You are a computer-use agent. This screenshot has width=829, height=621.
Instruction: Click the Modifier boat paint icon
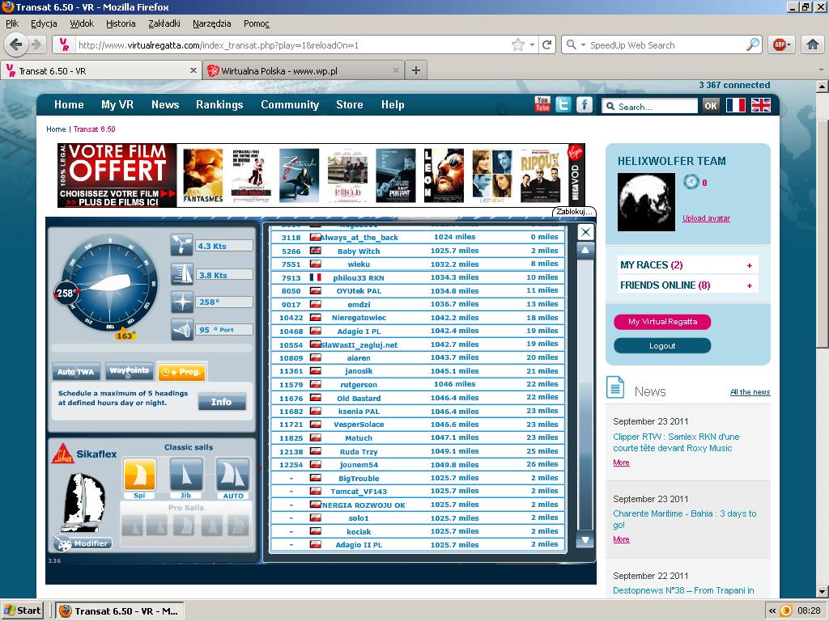[x=82, y=543]
